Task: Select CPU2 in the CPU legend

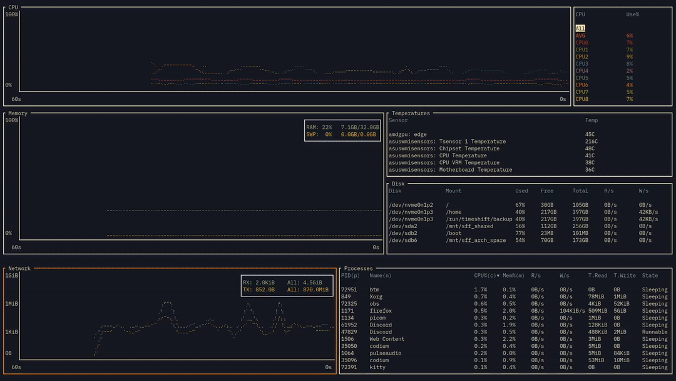Action: pos(604,57)
